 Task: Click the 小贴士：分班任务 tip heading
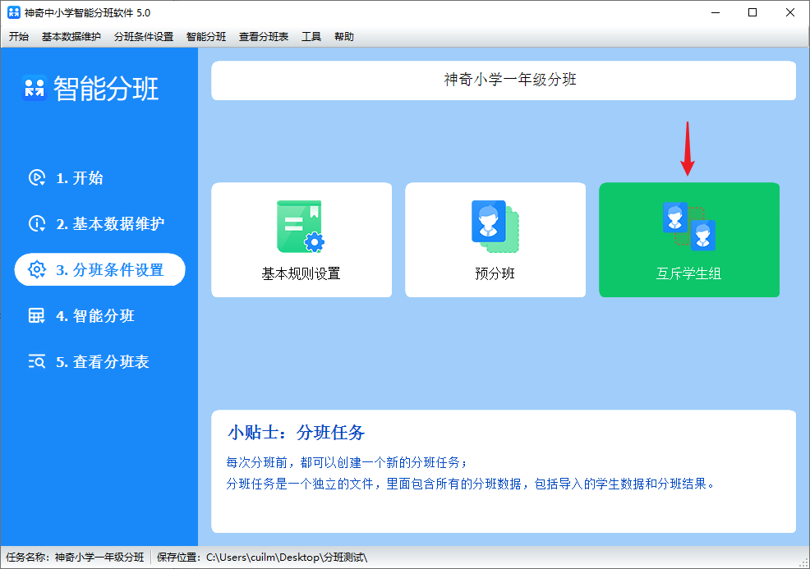[296, 433]
